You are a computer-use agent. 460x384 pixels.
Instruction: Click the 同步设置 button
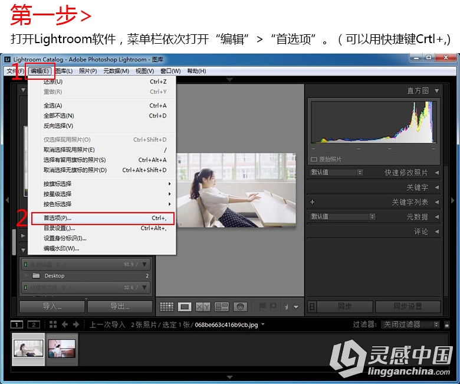click(408, 307)
